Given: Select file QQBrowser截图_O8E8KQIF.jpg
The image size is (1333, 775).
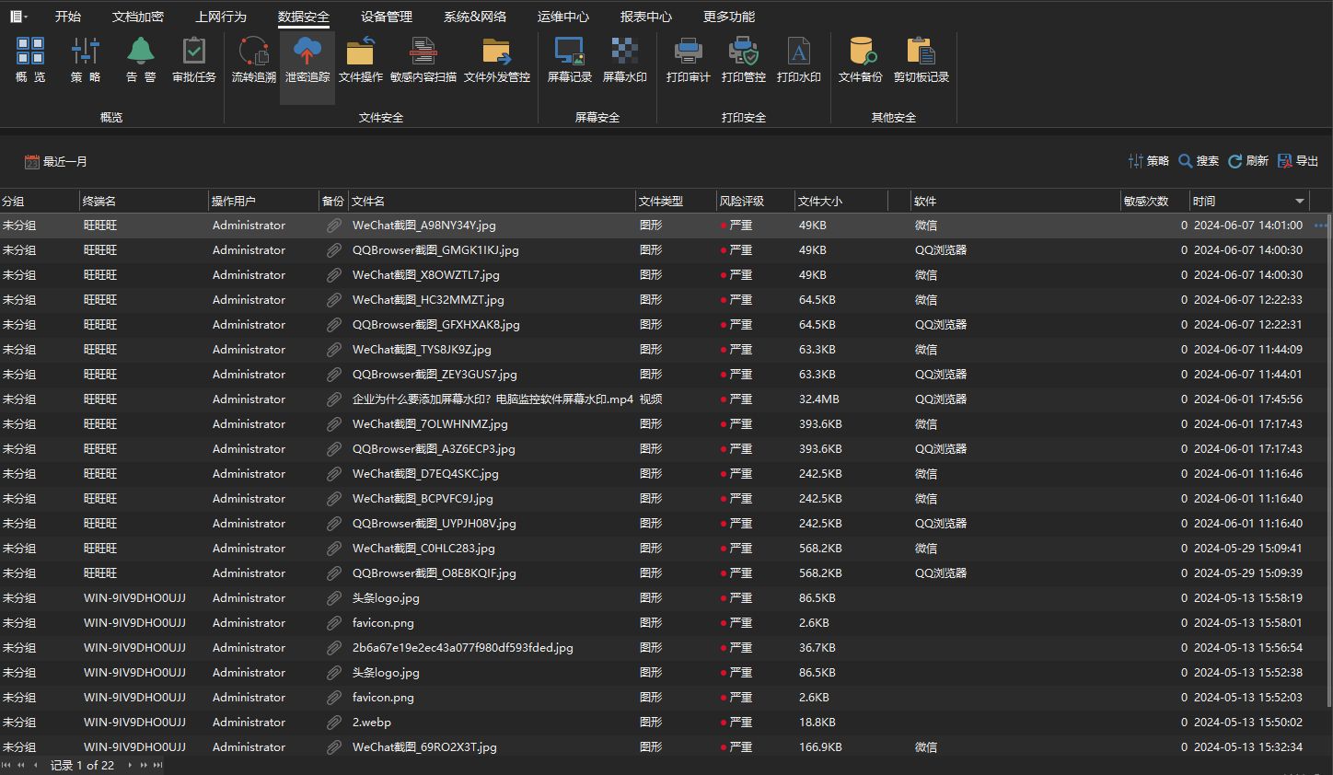Looking at the screenshot, I should [435, 573].
